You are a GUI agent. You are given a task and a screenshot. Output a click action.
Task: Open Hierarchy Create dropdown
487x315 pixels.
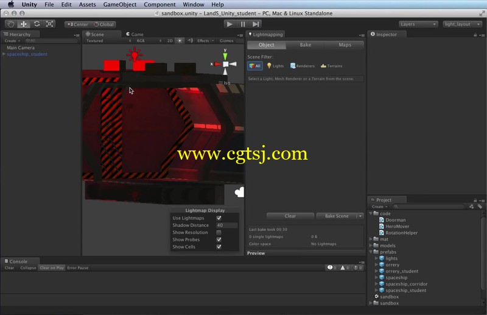(12, 41)
